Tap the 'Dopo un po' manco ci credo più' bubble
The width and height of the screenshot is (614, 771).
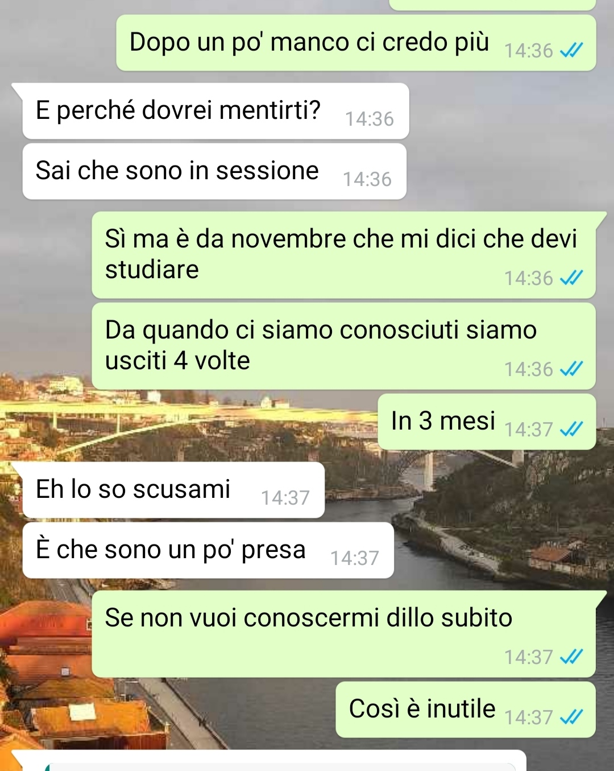coord(356,43)
